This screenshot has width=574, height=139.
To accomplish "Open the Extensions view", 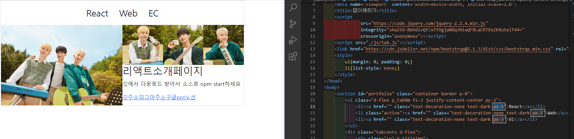I will tap(293, 56).
